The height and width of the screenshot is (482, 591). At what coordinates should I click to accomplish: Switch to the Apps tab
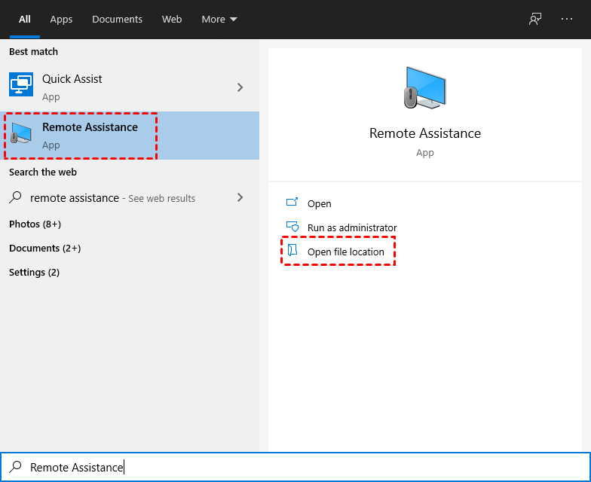[x=61, y=20]
